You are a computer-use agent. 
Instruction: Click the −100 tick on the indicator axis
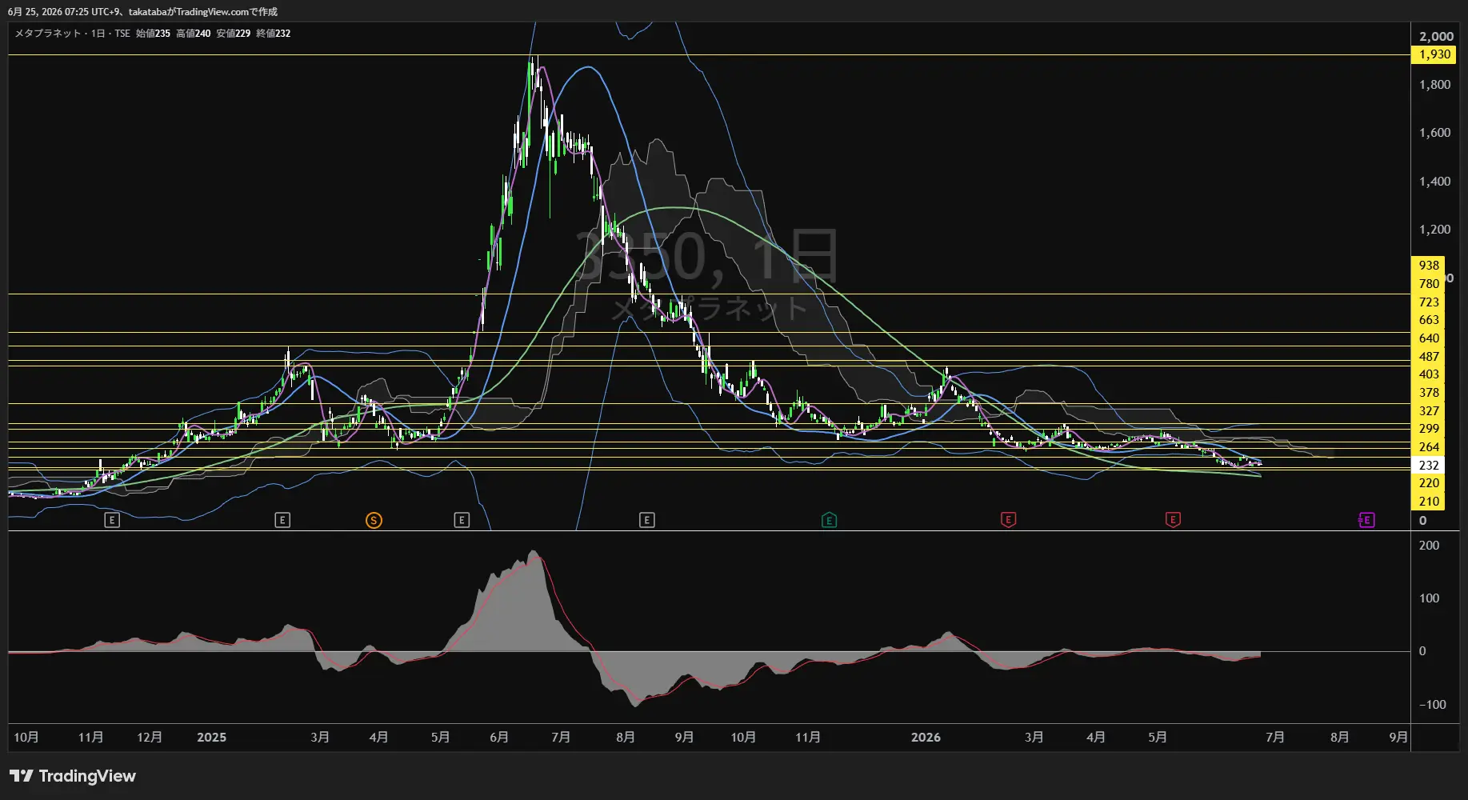(x=1432, y=705)
